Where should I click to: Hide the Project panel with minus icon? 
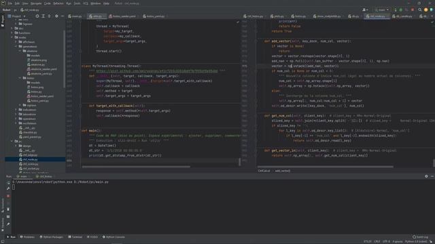pyautogui.click(x=63, y=16)
